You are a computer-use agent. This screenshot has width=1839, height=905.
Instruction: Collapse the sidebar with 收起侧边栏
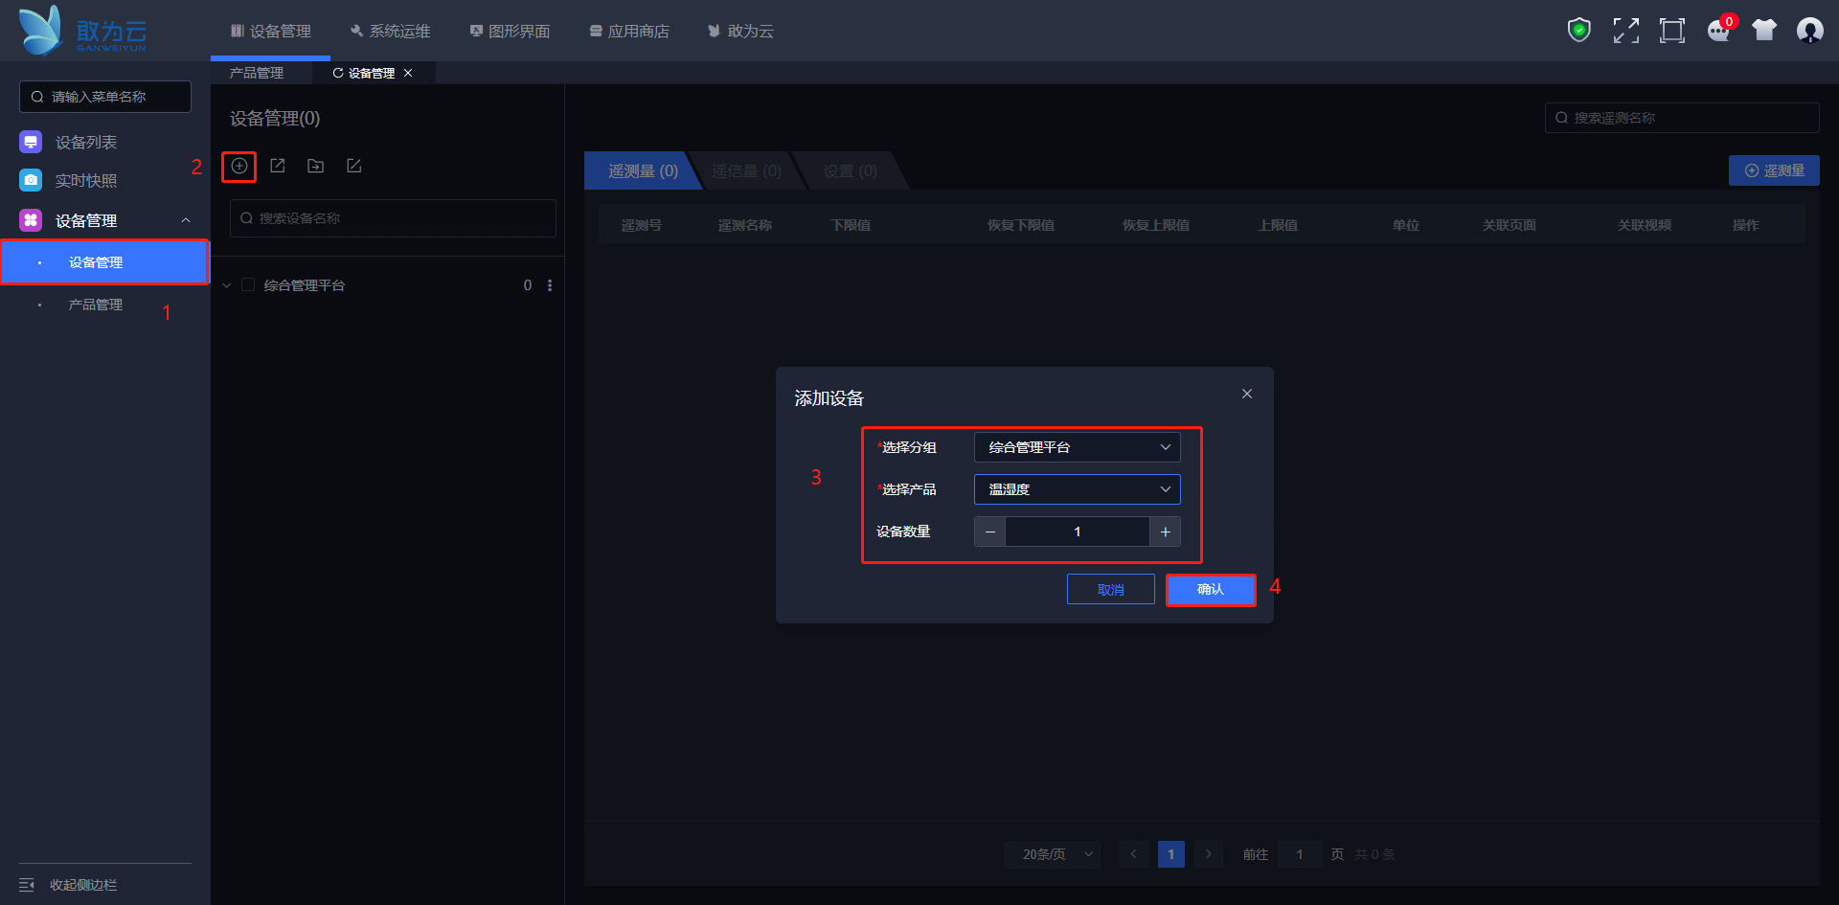point(68,885)
